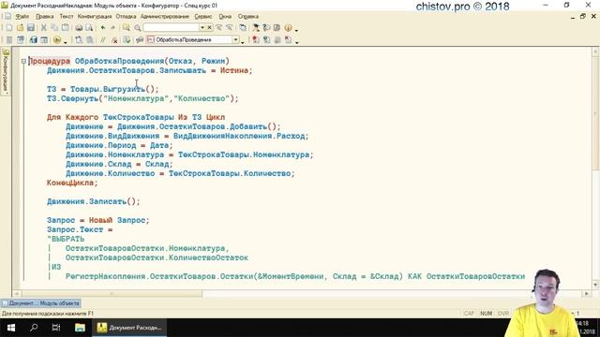
Task: Open the Окна menu
Action: coord(225,17)
